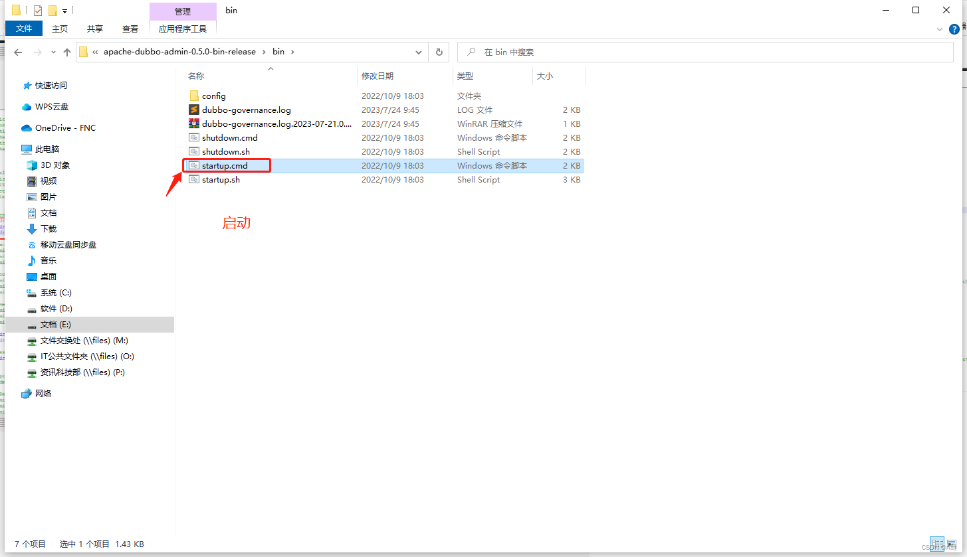Screen dimensions: 967x557
Task: Expand the ribbon chevron
Action: click(x=940, y=29)
